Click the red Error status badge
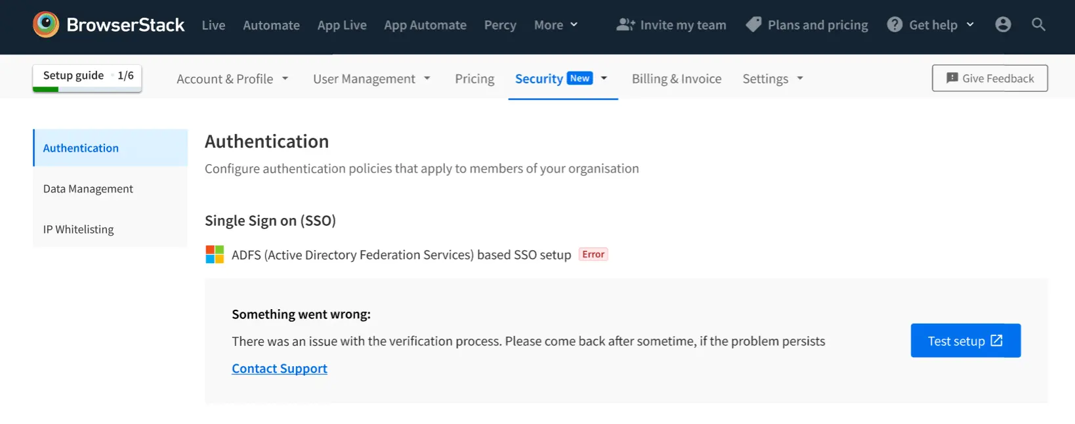The image size is (1075, 424). (x=593, y=255)
